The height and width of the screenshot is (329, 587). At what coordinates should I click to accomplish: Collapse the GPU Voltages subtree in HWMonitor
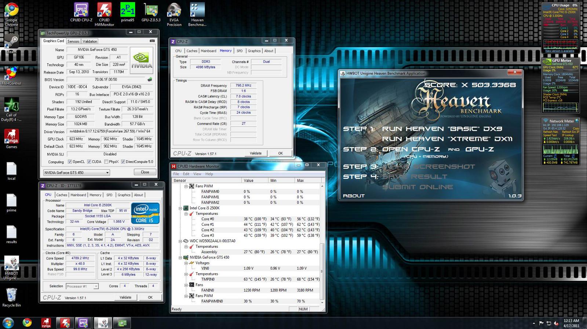[186, 263]
